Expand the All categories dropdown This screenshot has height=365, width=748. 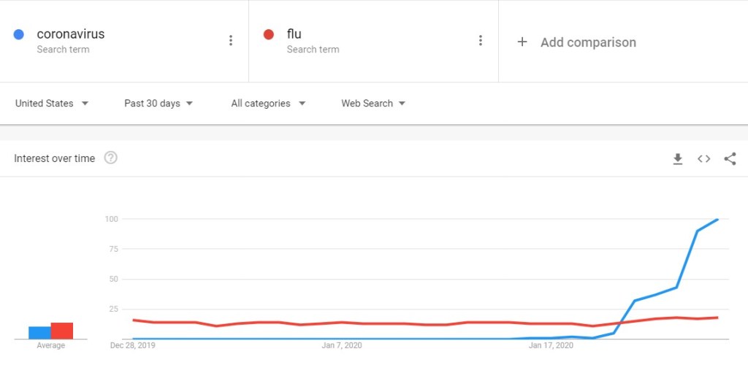click(268, 104)
